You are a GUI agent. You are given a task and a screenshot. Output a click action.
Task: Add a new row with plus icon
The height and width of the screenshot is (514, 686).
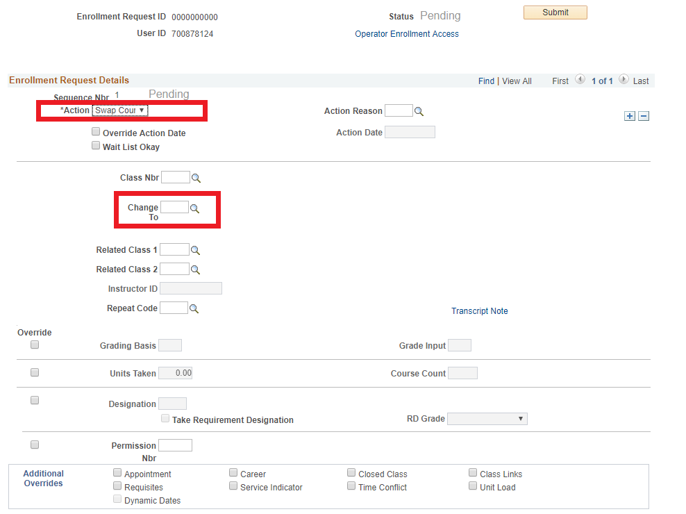pos(630,116)
